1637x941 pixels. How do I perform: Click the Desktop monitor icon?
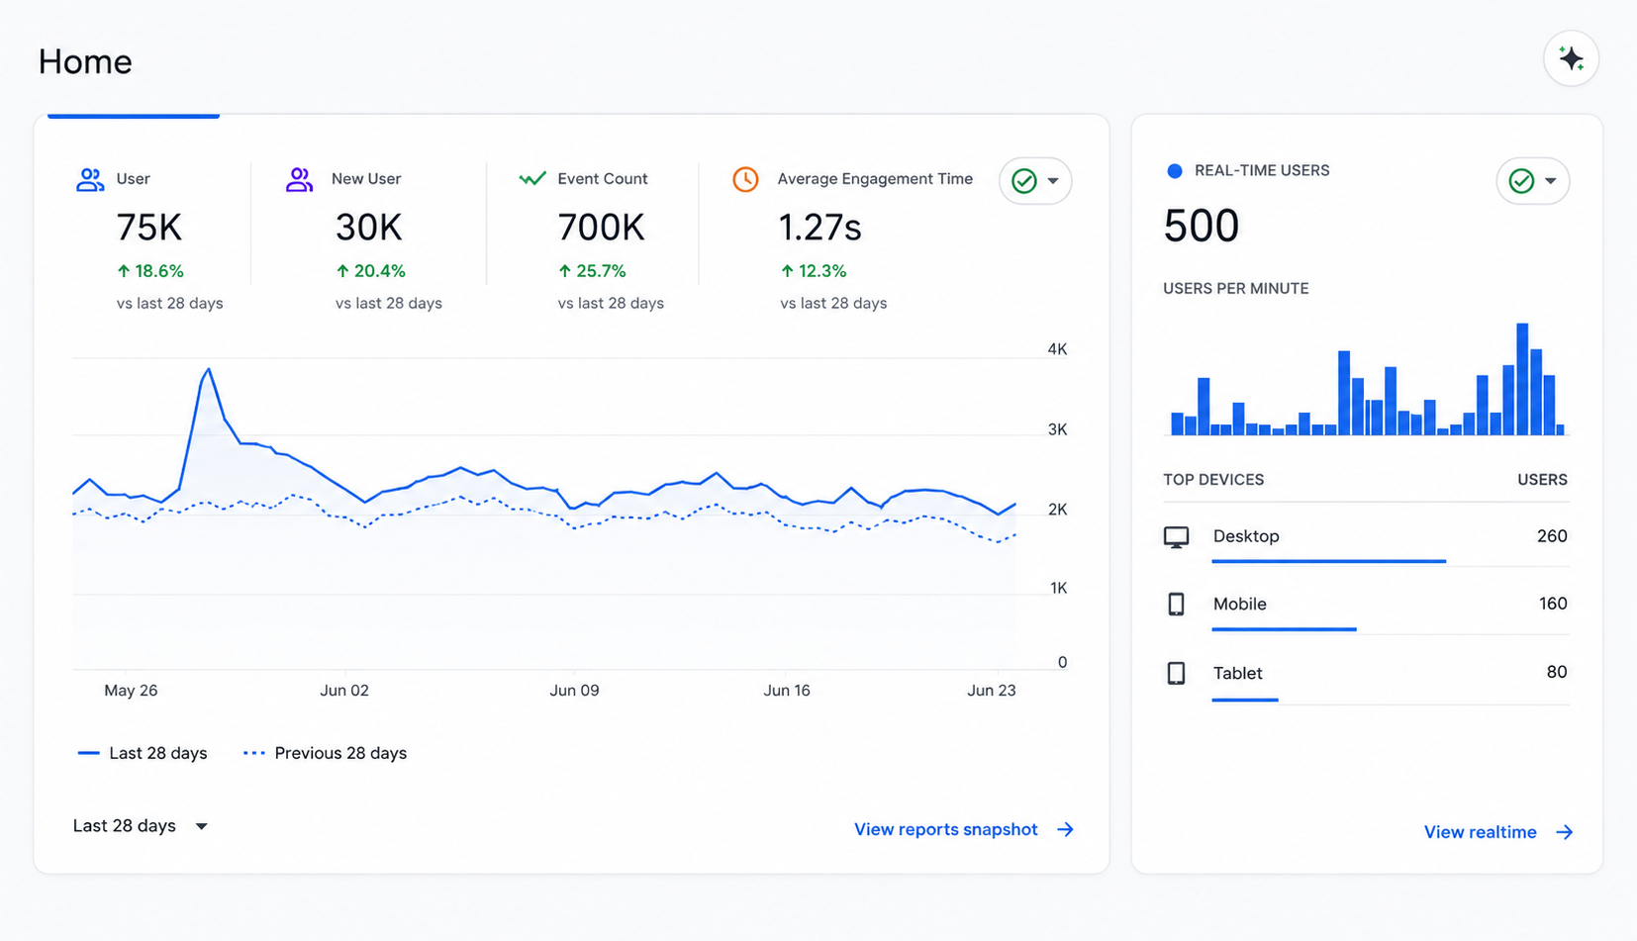click(x=1176, y=537)
